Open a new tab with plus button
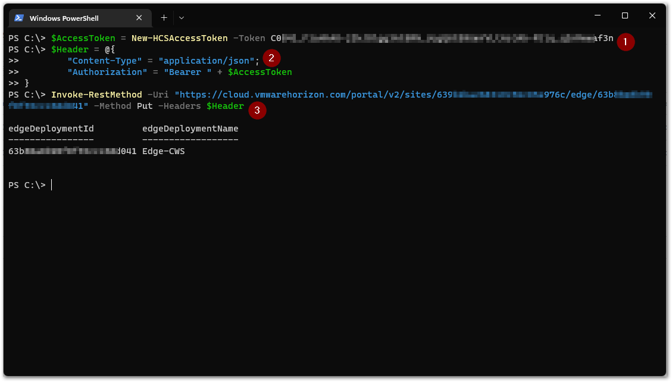672x382 pixels. pyautogui.click(x=164, y=18)
